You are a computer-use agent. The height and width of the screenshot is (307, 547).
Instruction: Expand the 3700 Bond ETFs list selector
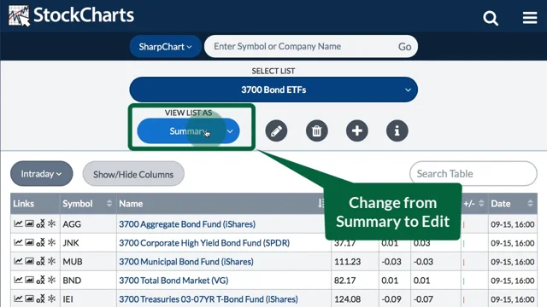(273, 90)
